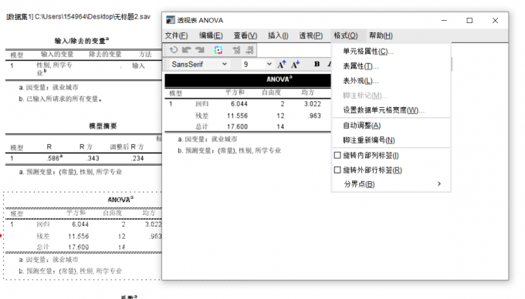Click the decrease decimal places icon
Image resolution: width=525 pixels, height=299 pixels.
click(x=249, y=50)
